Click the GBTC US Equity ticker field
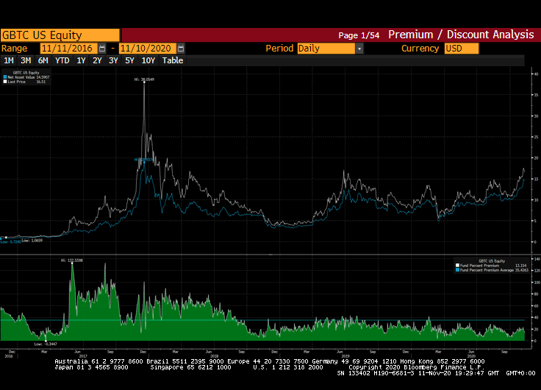541x390 pixels. 60,35
